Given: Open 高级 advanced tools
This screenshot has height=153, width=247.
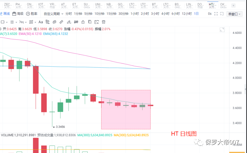Looking at the screenshot, I should [x=18, y=14].
